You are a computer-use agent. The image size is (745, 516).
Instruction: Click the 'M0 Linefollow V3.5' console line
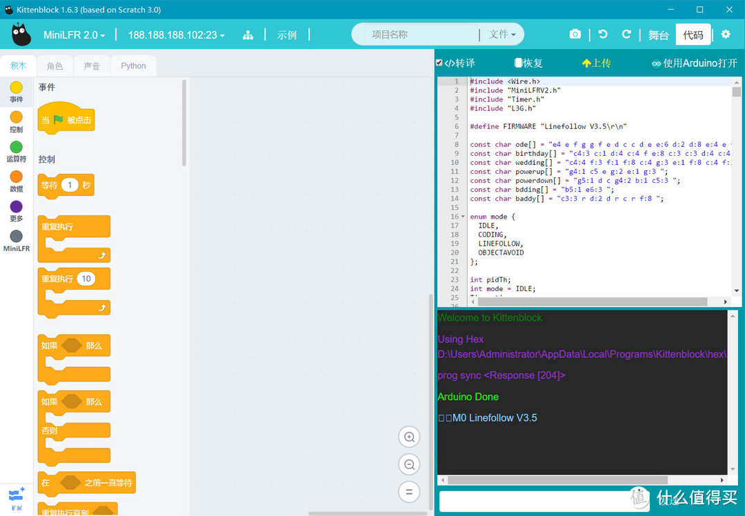pyautogui.click(x=488, y=418)
